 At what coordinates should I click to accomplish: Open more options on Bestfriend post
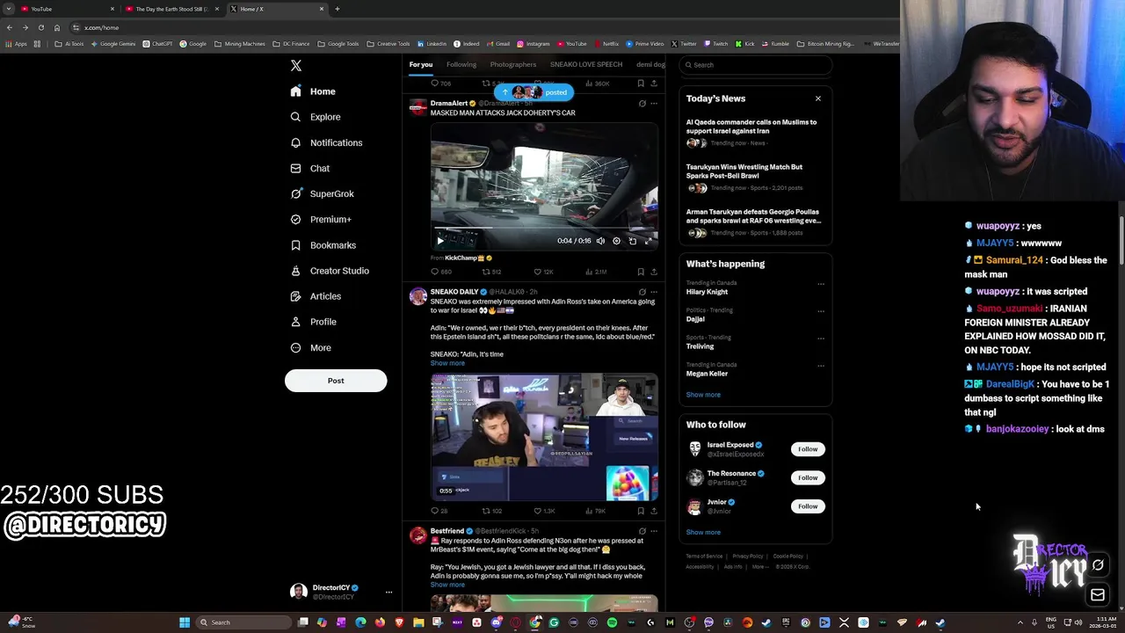coord(653,531)
